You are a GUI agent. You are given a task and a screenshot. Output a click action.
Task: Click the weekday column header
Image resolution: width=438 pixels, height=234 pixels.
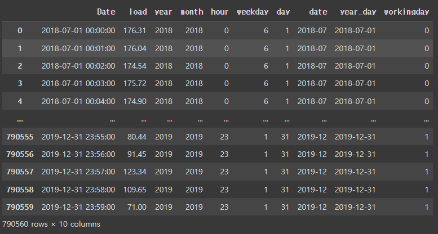[253, 12]
